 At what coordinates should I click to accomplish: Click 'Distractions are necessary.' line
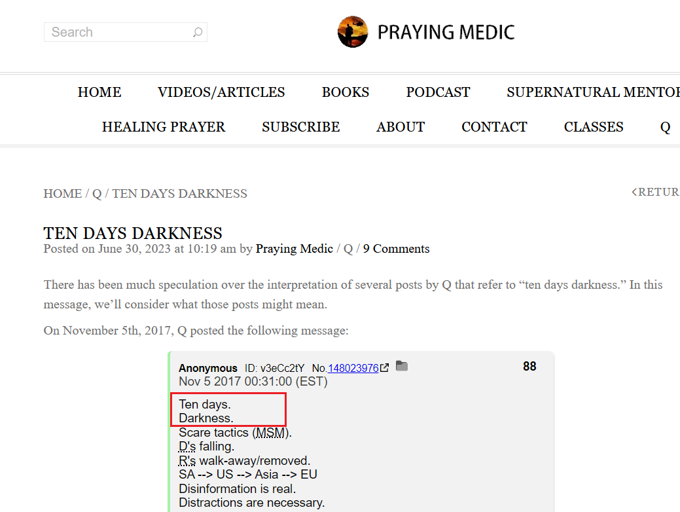click(251, 502)
